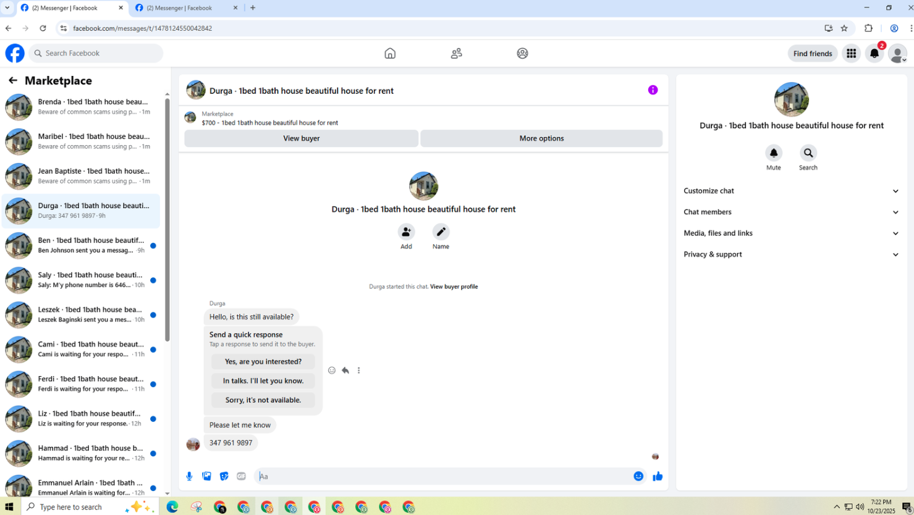Choose a sticker icon
914x515 pixels.
tap(224, 476)
